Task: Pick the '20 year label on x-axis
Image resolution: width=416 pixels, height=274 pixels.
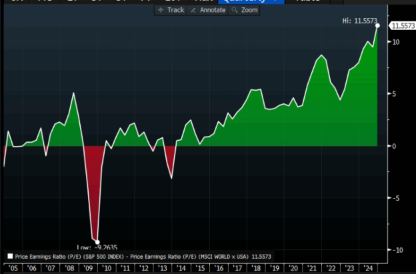Action: [293, 267]
